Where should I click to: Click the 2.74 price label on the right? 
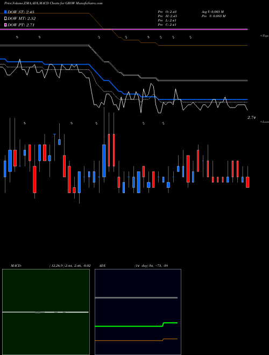pyautogui.click(x=251, y=117)
